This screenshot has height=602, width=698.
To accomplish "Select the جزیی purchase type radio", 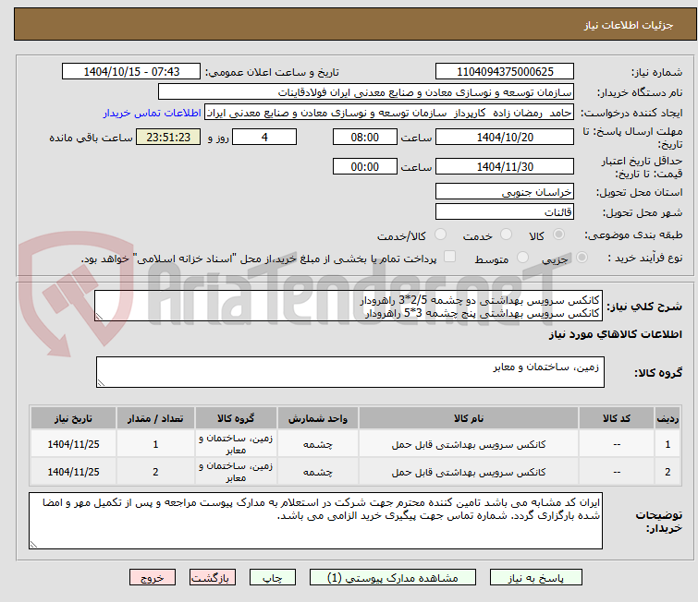I will pyautogui.click(x=582, y=258).
